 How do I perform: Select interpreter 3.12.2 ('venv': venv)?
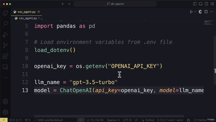tap(170, 120)
